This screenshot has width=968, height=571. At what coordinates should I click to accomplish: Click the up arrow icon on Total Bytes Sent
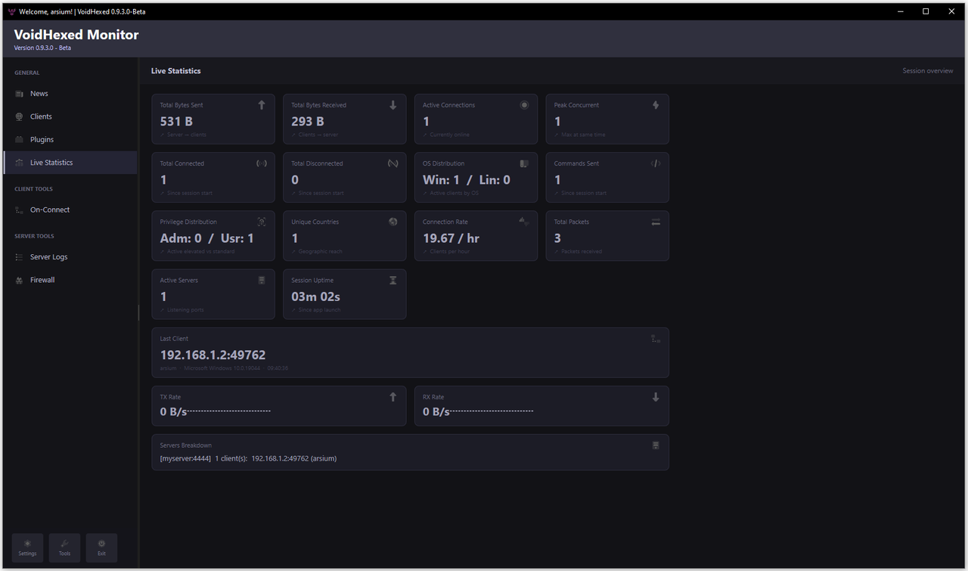click(262, 105)
